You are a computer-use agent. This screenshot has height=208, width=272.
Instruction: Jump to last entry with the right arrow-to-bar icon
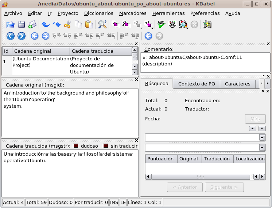tap(46, 36)
